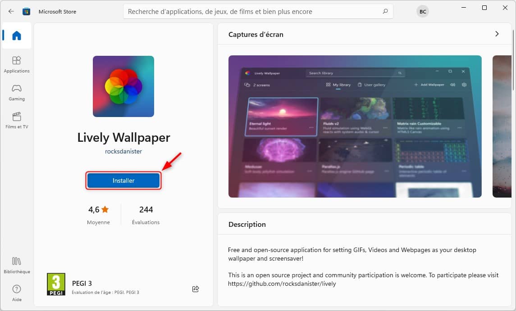Click the Lively Wallpaper app logo
The image size is (516, 311).
pos(123,86)
